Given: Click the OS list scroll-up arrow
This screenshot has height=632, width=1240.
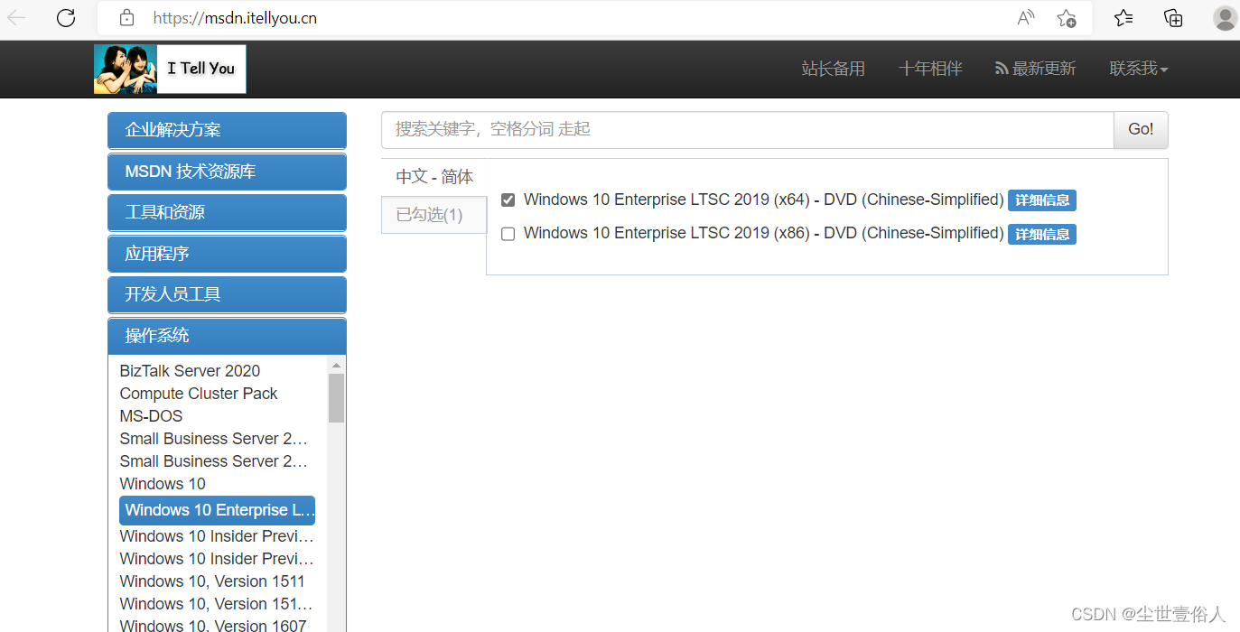Looking at the screenshot, I should [336, 366].
